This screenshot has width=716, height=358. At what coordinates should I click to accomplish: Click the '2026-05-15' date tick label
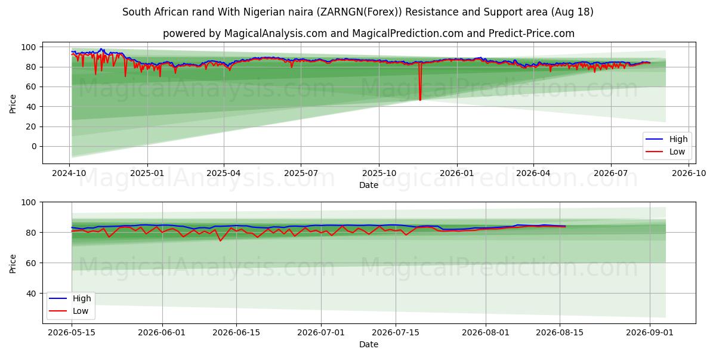tap(72, 332)
